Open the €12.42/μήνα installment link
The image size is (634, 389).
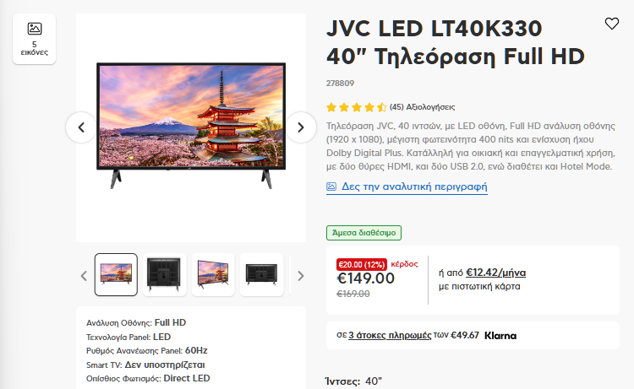coord(495,273)
